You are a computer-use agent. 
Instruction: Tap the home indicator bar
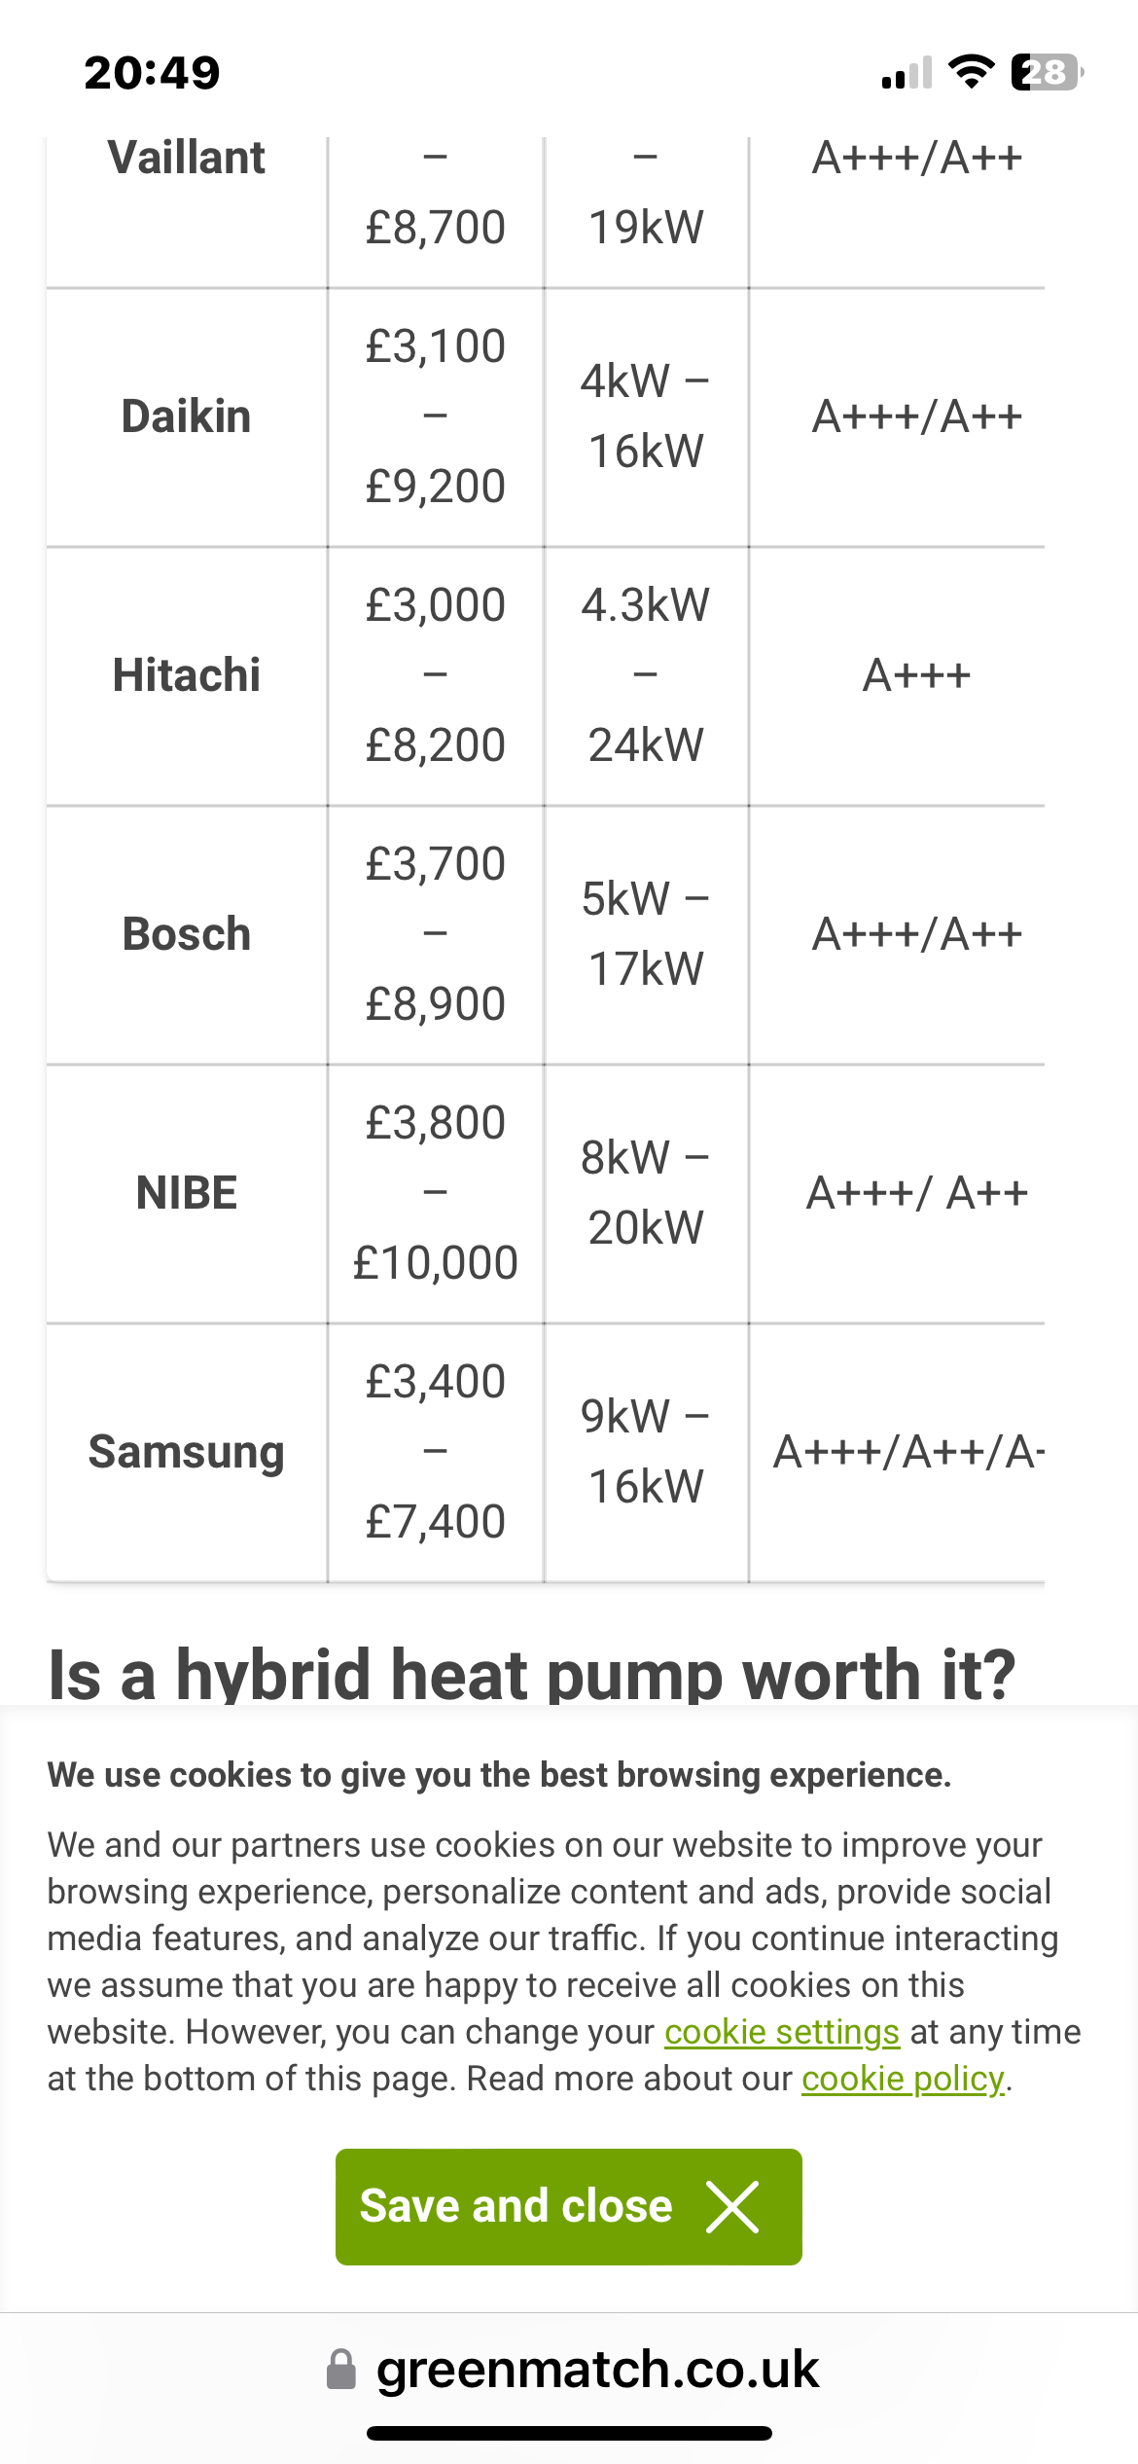point(569,2433)
